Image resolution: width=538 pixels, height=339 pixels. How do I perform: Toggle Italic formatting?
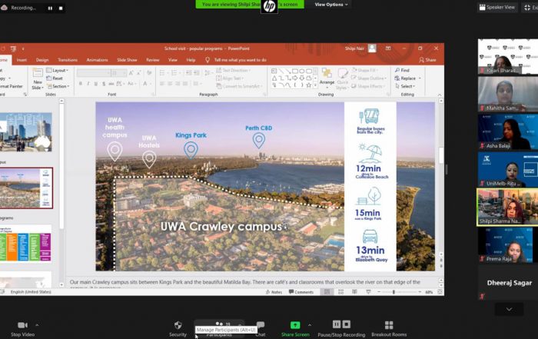pyautogui.click(x=88, y=84)
